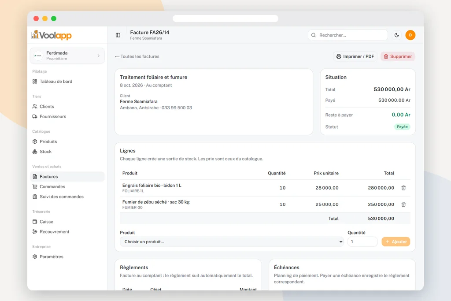Click the FOLIAIRE-1L product code
The height and width of the screenshot is (301, 451).
click(x=133, y=191)
